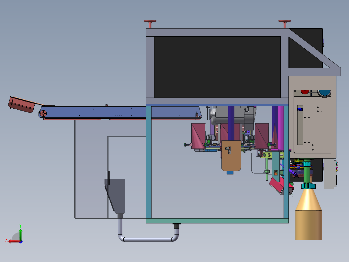Pick the red tray at the conveyor end
Viewport: 349px width, 262px height.
[x=22, y=104]
